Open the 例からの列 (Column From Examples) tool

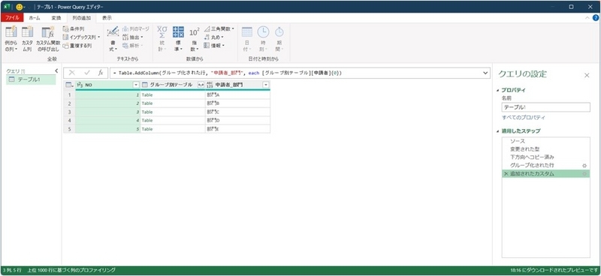[11, 39]
